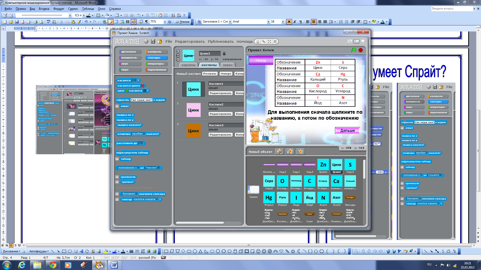Open the Word zoom 75% dropdown

[165, 22]
